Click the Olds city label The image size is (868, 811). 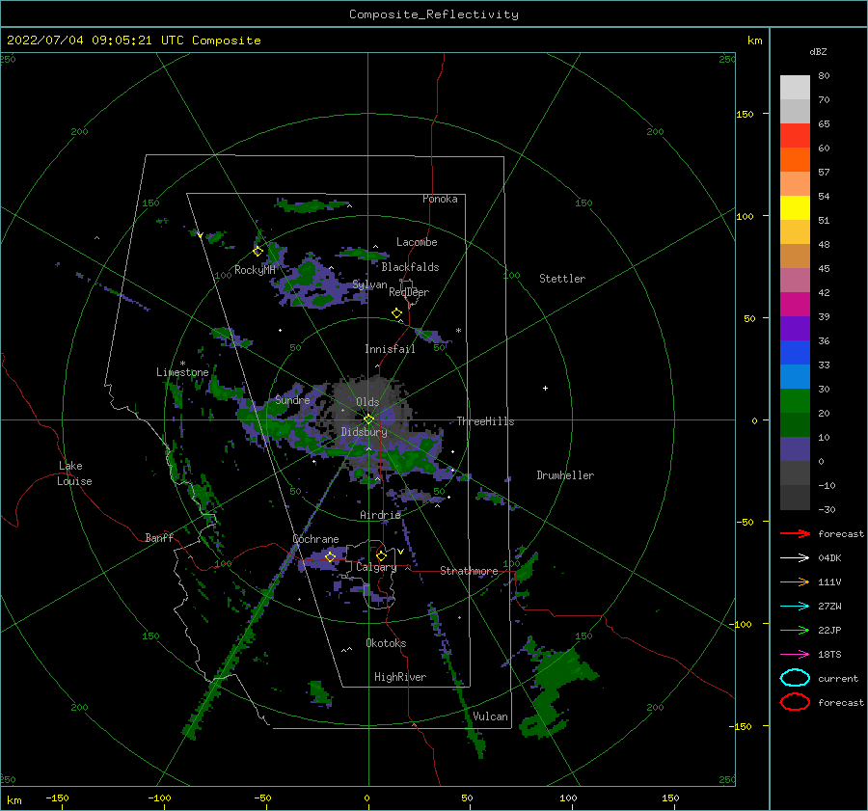367,402
